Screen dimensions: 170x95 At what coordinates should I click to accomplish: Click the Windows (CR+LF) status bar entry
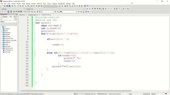[90, 94]
